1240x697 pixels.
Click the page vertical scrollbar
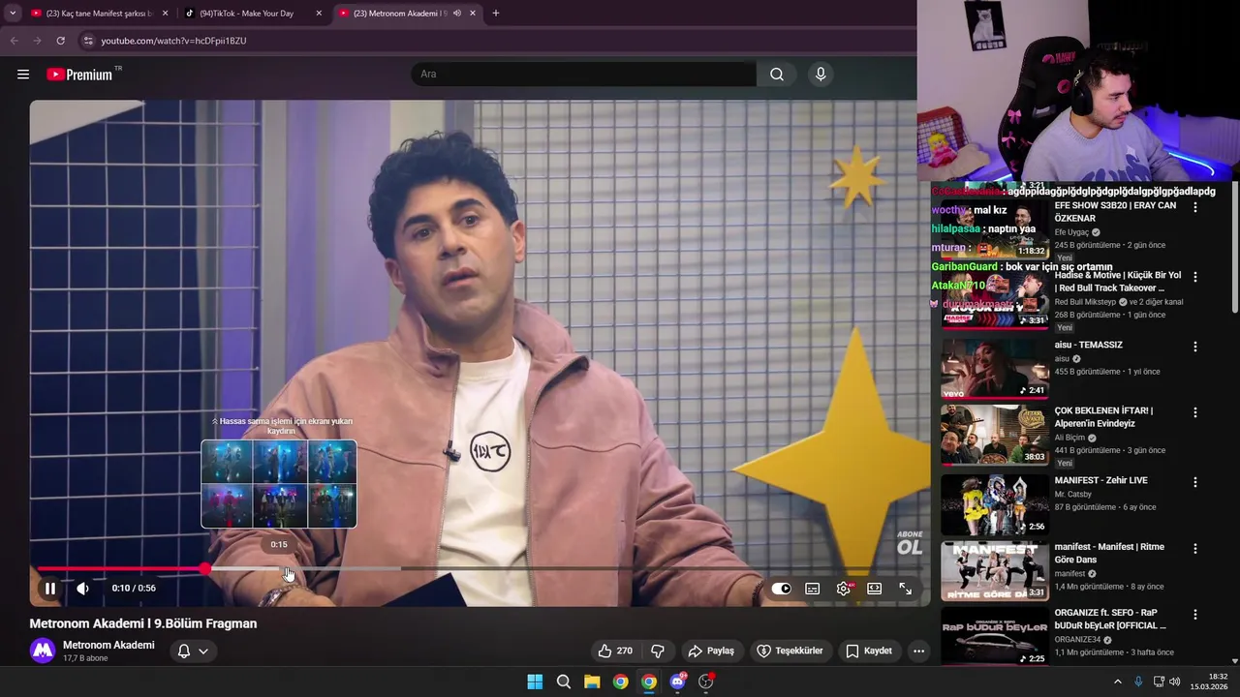click(1234, 247)
